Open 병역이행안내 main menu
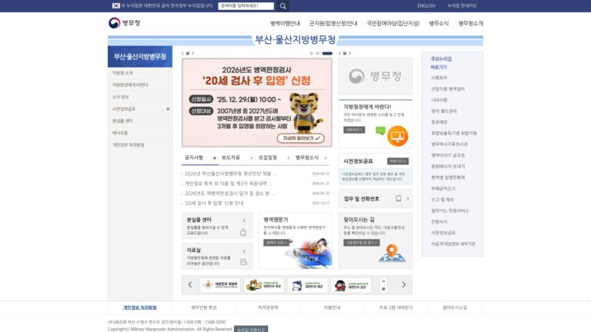The height and width of the screenshot is (332, 591). click(x=285, y=23)
